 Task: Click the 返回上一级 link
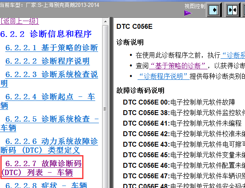20,21
